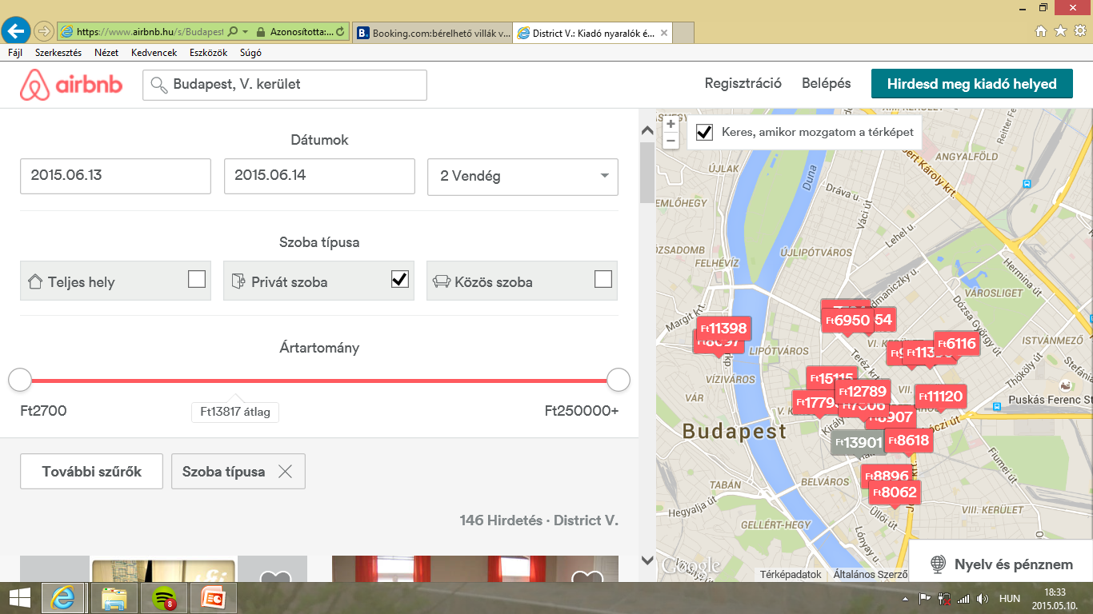Screen dimensions: 1093x614
Task: Click check-out date field 2015.06.14
Action: (x=319, y=176)
